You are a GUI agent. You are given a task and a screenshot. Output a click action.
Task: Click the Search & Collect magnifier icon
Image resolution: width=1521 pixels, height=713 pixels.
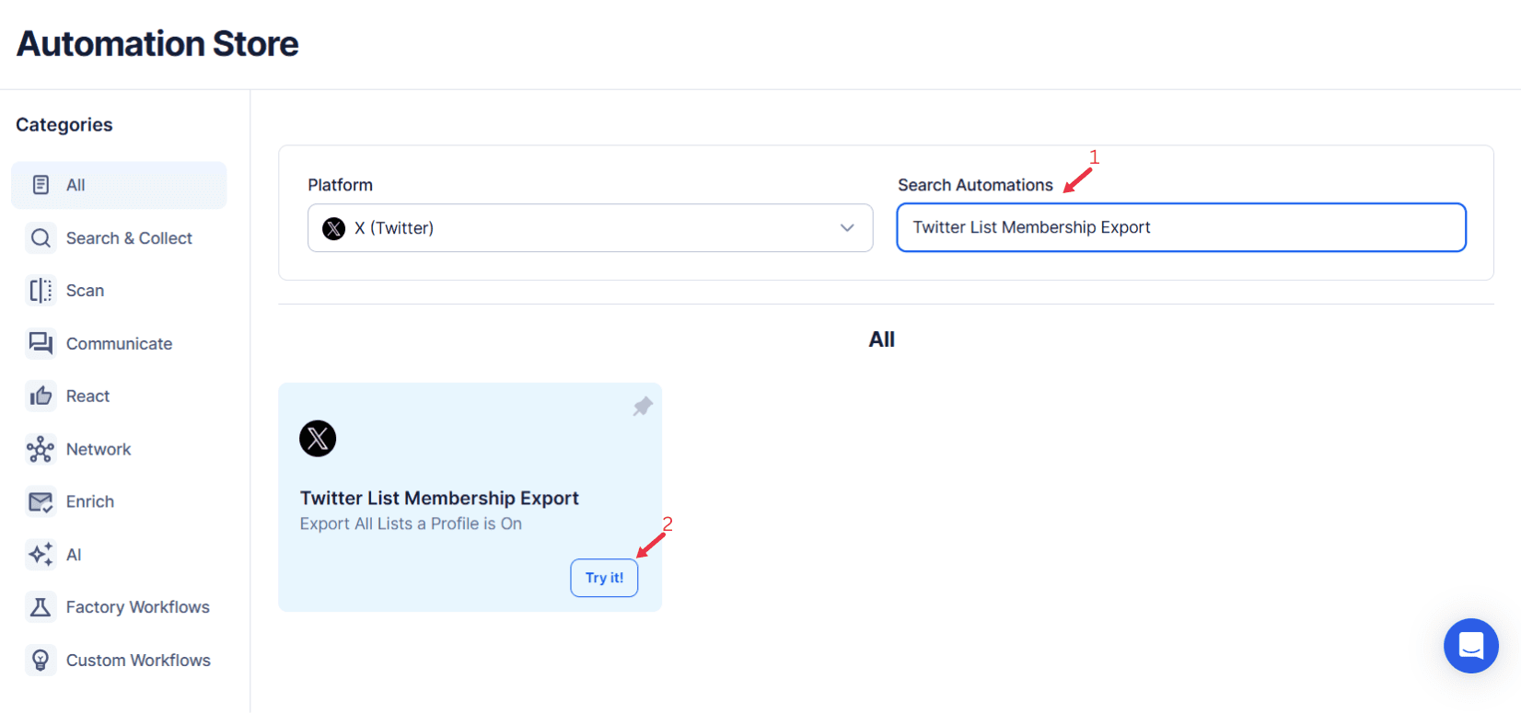[41, 237]
